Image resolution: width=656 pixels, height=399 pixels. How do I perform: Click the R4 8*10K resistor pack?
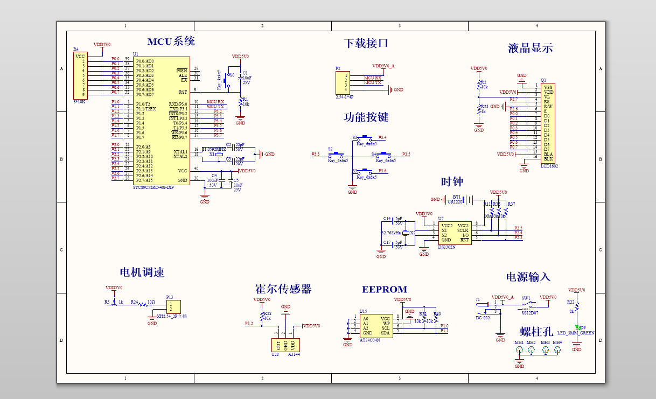pyautogui.click(x=80, y=75)
